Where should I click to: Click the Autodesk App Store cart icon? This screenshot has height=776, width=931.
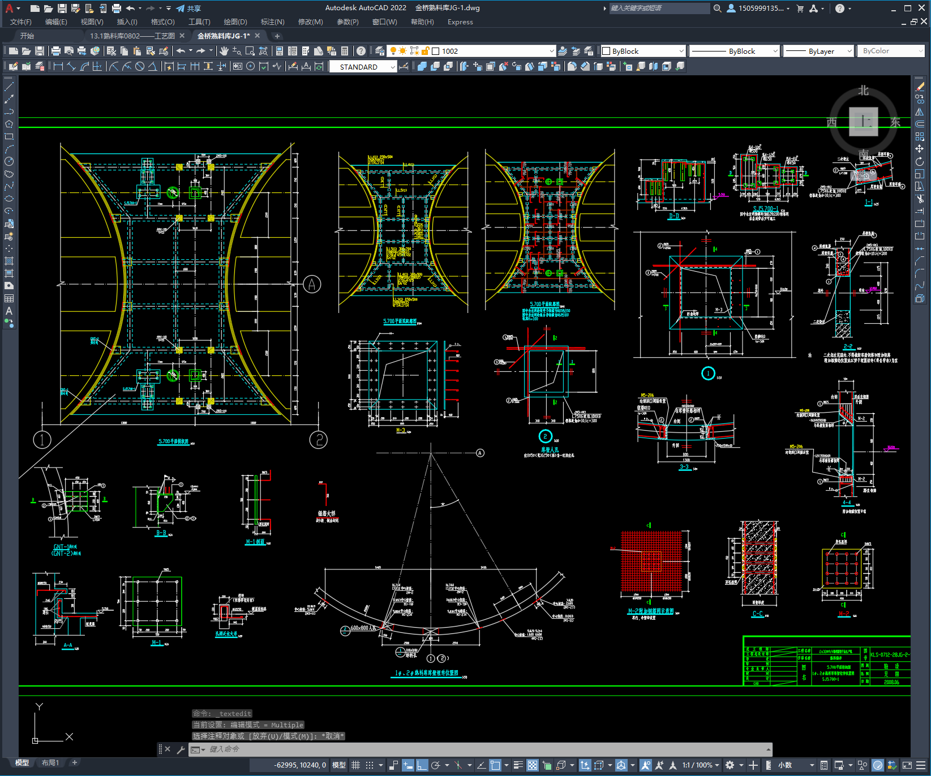(x=800, y=8)
